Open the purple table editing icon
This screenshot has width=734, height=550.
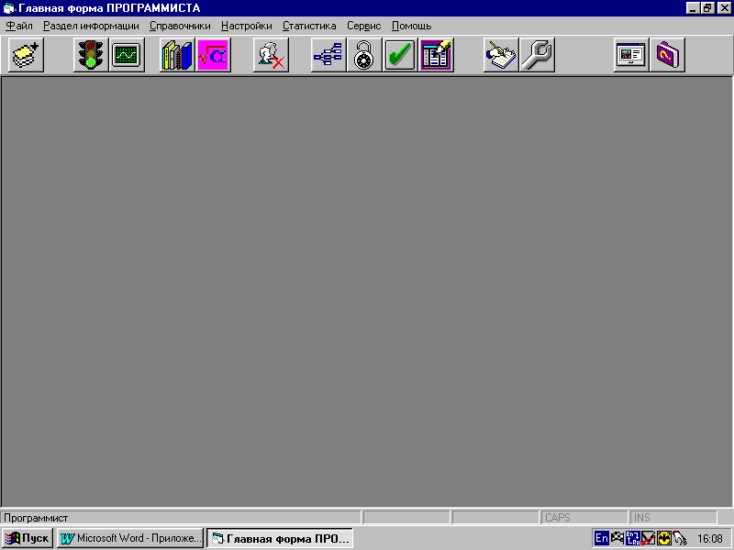point(437,55)
